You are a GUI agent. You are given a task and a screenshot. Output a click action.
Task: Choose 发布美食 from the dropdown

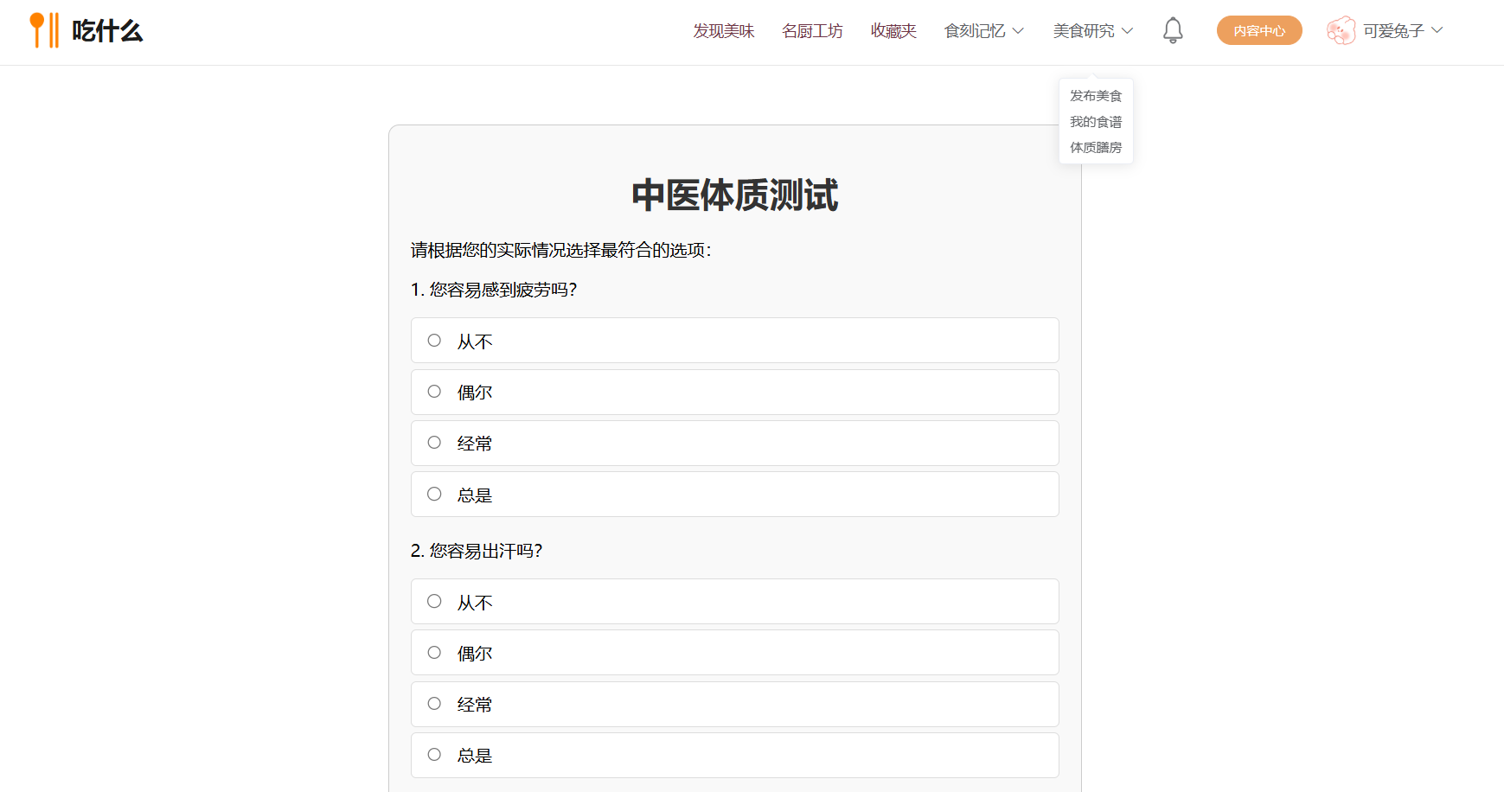point(1096,96)
